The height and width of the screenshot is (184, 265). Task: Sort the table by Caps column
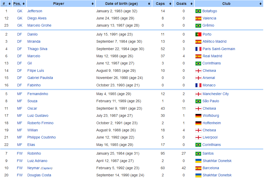click(x=163, y=4)
